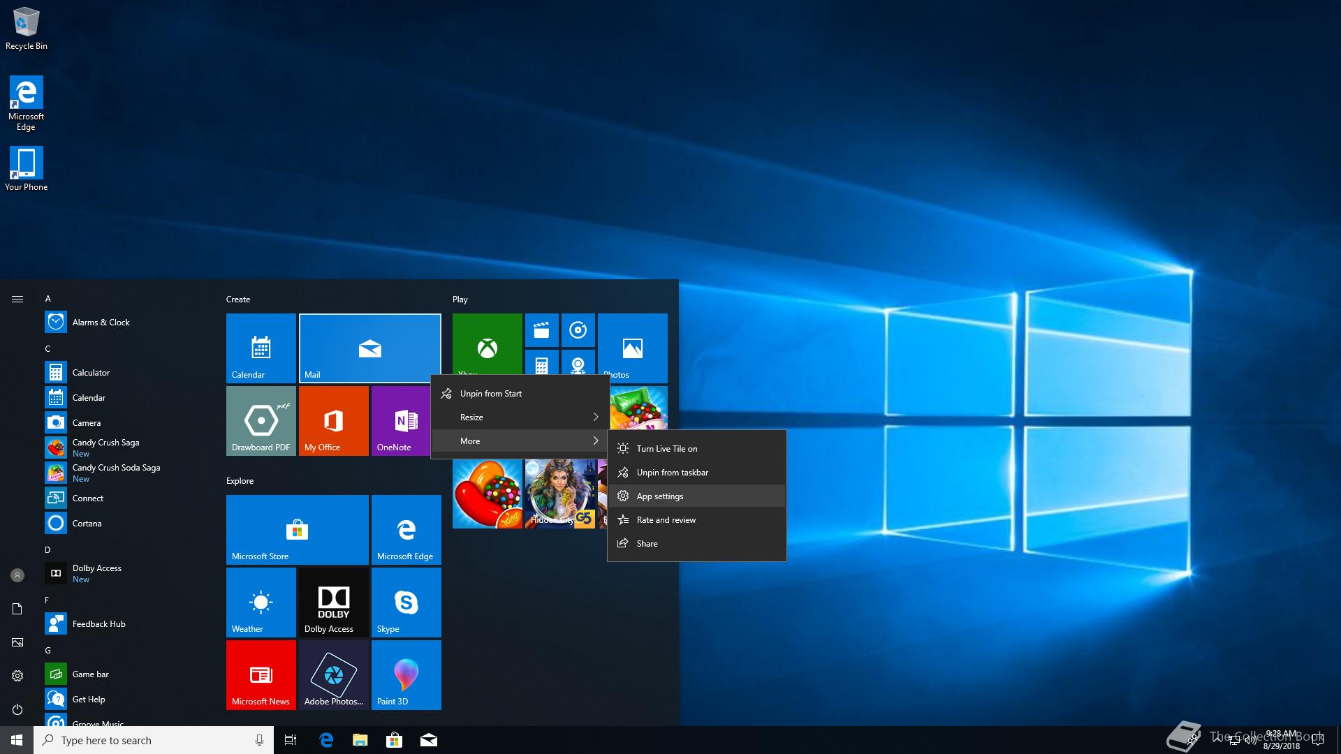Image resolution: width=1341 pixels, height=754 pixels.
Task: Open the Paint 3D tile
Action: click(406, 674)
